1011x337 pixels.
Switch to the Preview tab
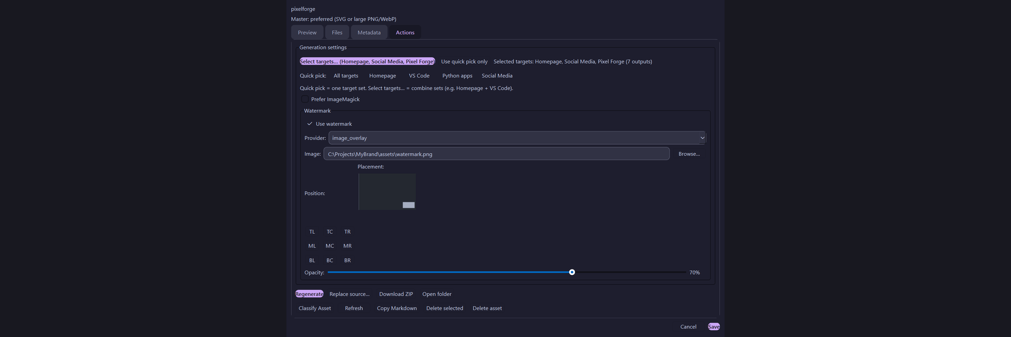[x=307, y=32]
